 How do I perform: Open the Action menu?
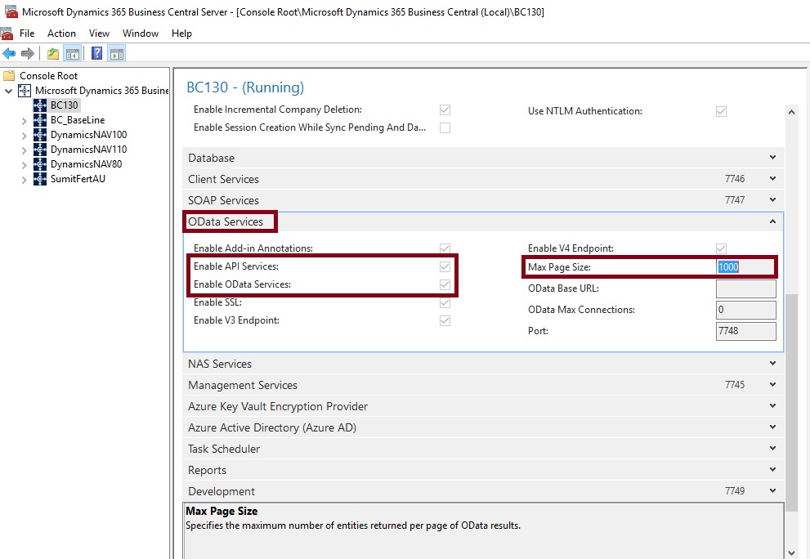(x=61, y=34)
